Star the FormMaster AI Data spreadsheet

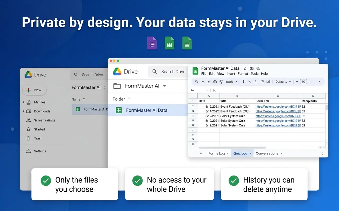click(x=245, y=68)
